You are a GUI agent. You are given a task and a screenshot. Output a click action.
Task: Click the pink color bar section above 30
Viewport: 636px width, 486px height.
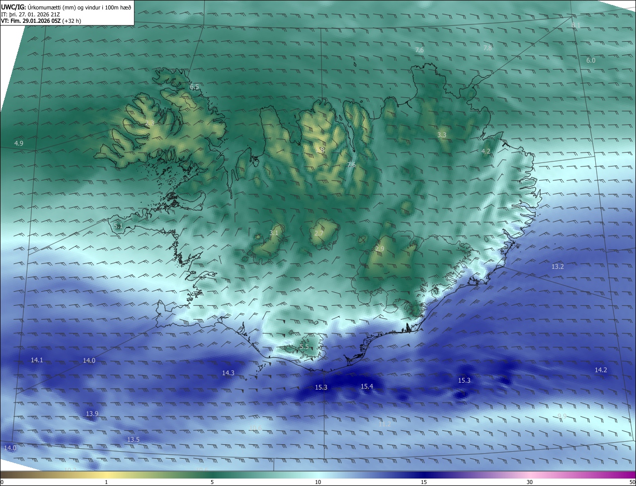(530, 475)
